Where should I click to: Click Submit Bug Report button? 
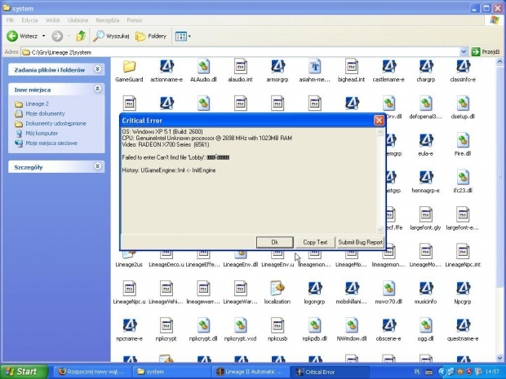coord(360,242)
